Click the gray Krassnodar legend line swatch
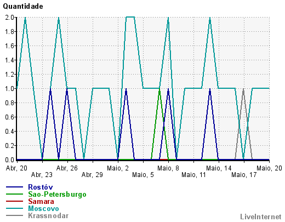 (x=14, y=215)
